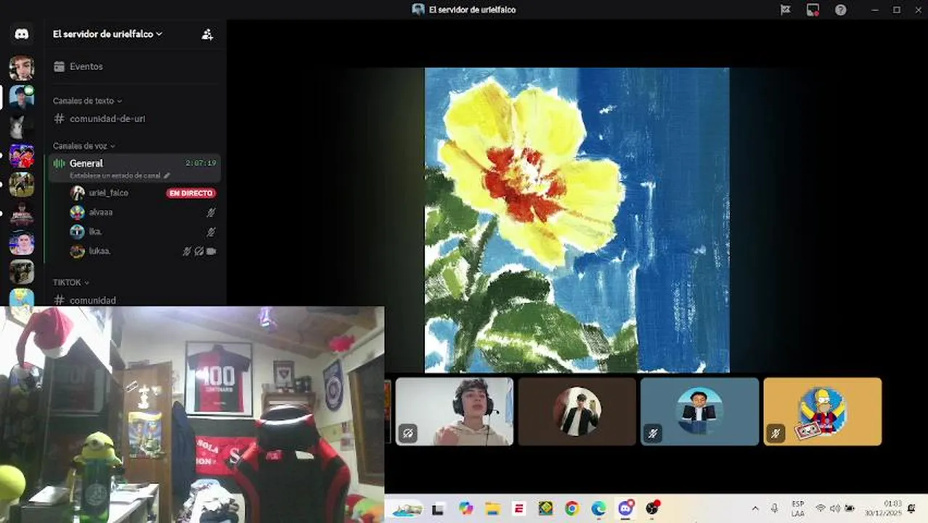Open the seventh server icon in sidebar

22,243
